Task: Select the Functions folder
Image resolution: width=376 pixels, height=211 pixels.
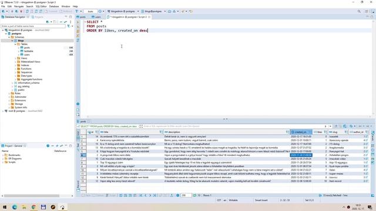Action: (26, 69)
